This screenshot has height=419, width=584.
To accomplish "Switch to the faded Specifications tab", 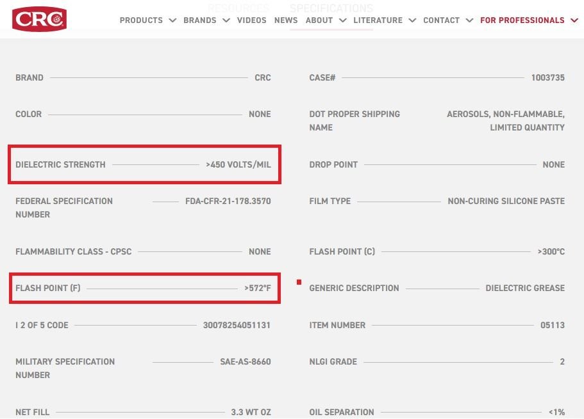I will click(331, 8).
